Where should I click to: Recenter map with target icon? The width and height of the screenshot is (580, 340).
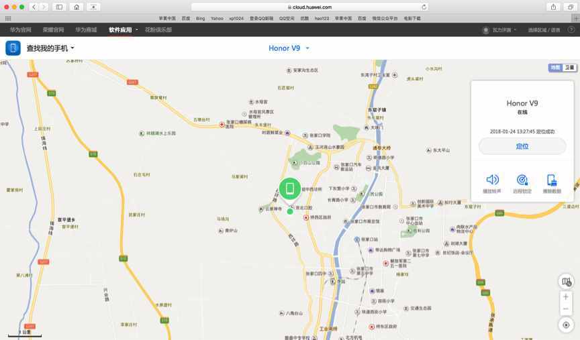(x=566, y=325)
